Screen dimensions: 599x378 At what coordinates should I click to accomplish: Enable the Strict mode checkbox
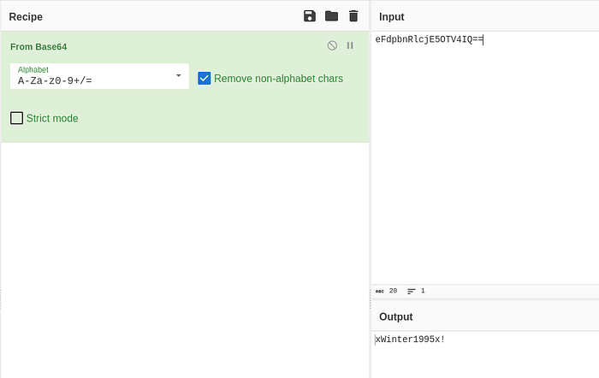point(17,118)
